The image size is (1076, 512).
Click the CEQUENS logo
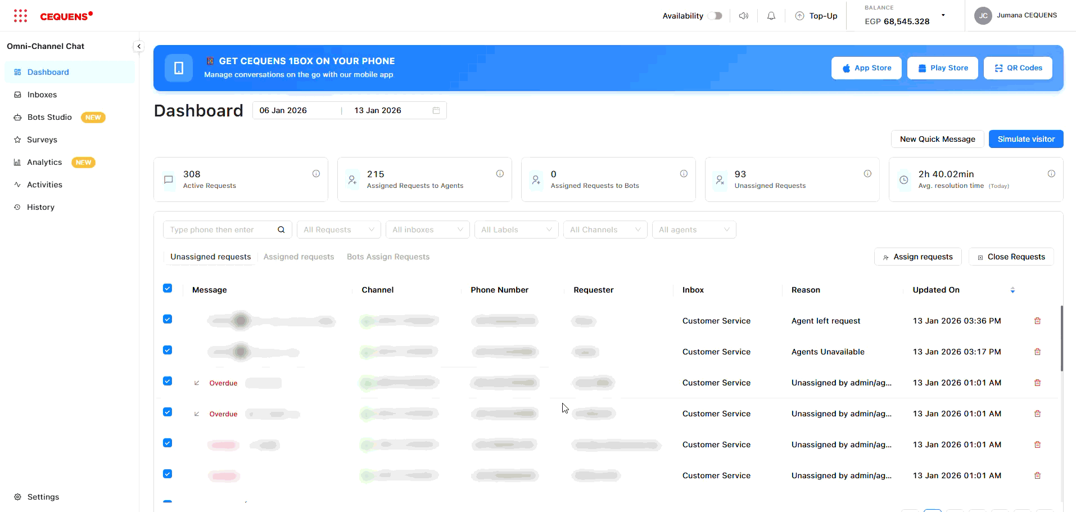tap(66, 16)
